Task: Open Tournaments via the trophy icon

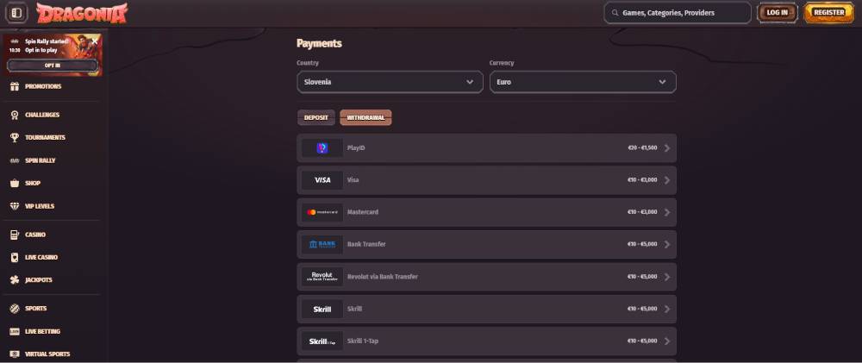Action: pyautogui.click(x=15, y=137)
